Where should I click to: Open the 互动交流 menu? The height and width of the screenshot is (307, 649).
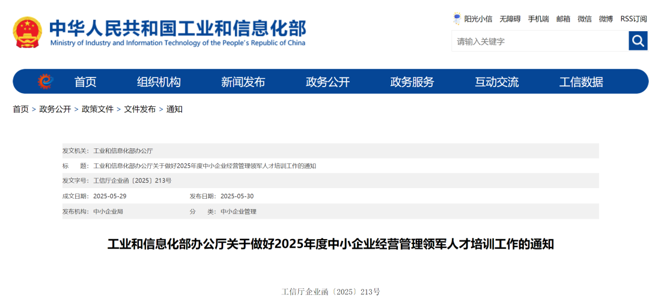[x=497, y=82]
